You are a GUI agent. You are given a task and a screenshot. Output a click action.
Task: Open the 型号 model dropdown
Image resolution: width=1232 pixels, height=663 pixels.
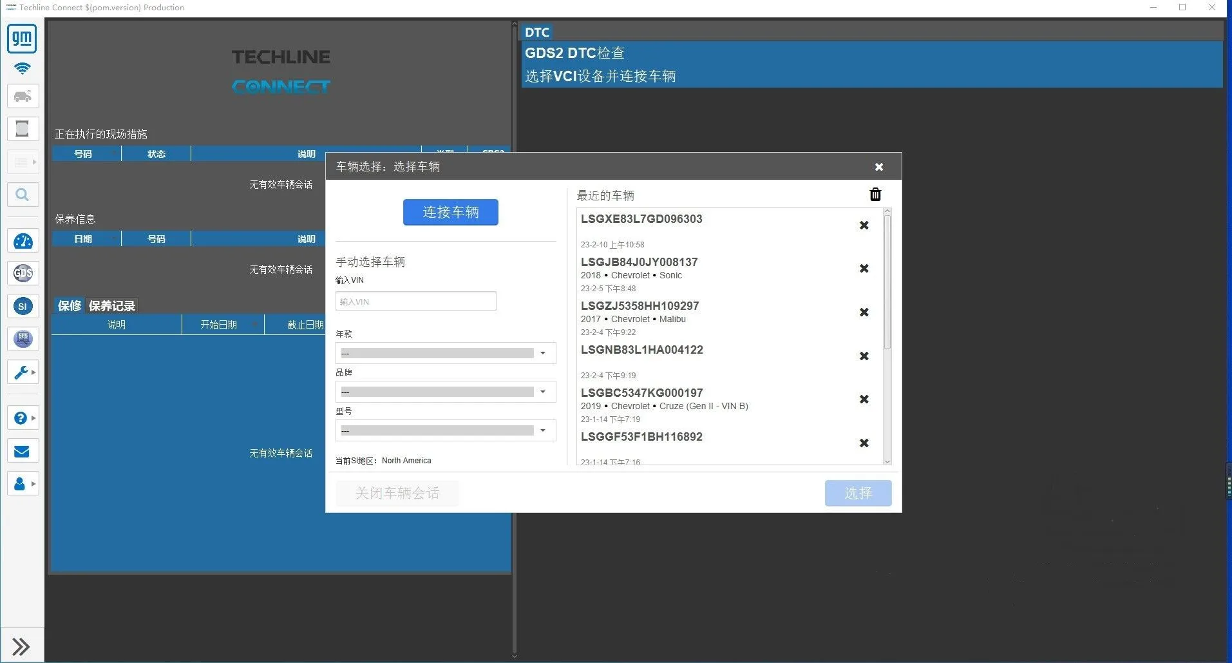[446, 430]
